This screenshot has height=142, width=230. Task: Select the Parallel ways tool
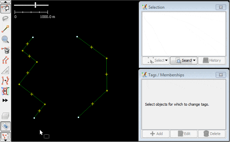tap(5, 60)
